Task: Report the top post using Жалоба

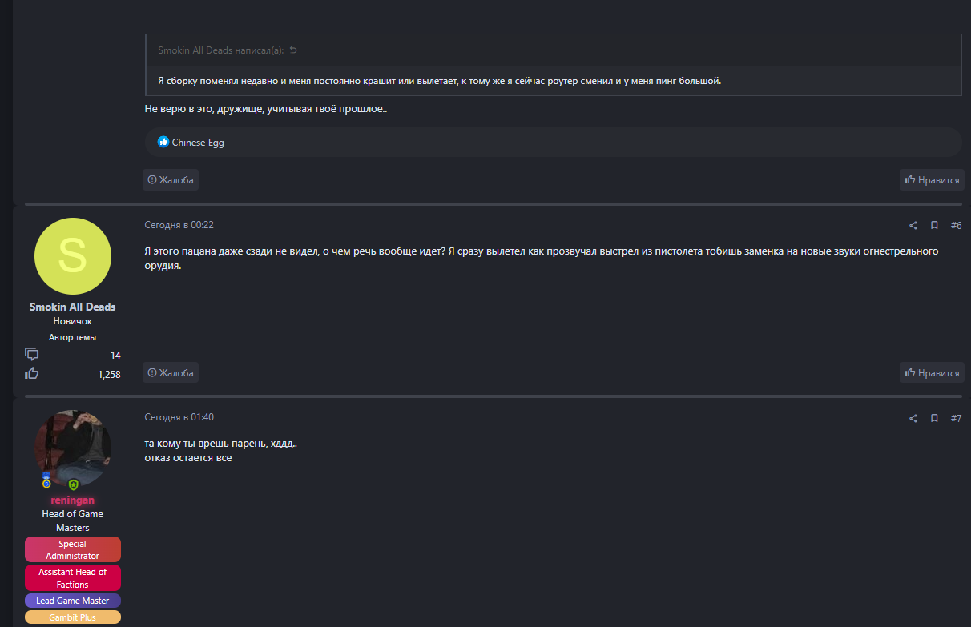Action: pos(171,180)
